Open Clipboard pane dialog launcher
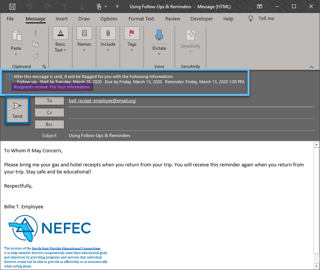Image resolution: width=320 pixels, height=270 pixels. 44,66
